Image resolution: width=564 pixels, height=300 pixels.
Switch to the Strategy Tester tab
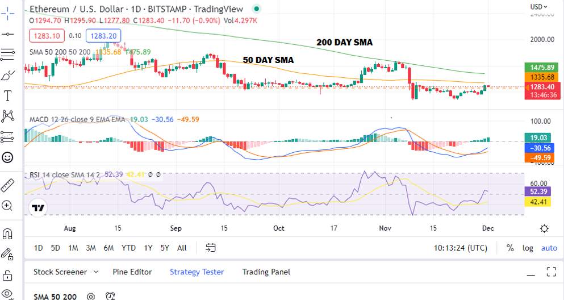[x=197, y=272]
